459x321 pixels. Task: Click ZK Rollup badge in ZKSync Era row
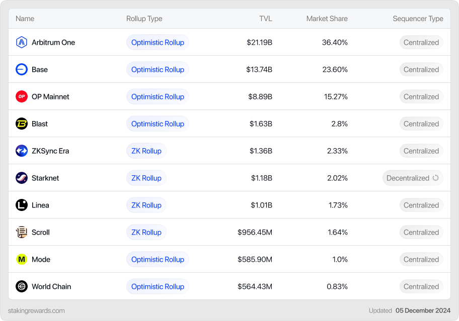[146, 151]
